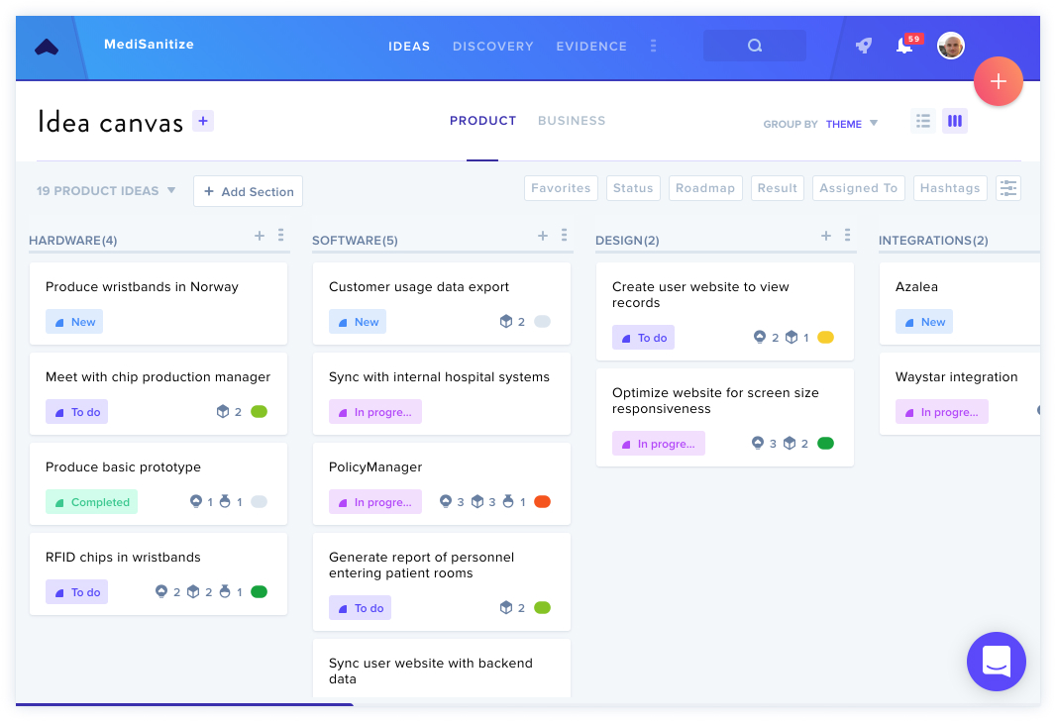This screenshot has height=722, width=1056.
Task: Click cube icon on Customer usage data export
Action: pyautogui.click(x=506, y=322)
